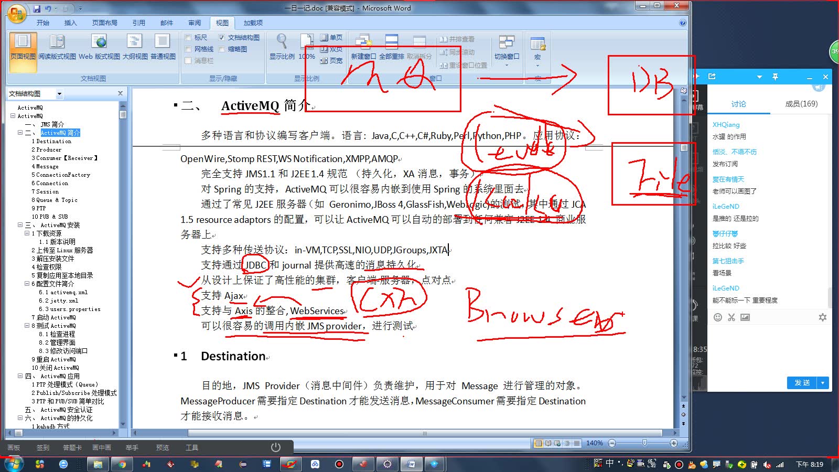Arrange all windows with 全部重排
The width and height of the screenshot is (839, 472).
tap(391, 47)
